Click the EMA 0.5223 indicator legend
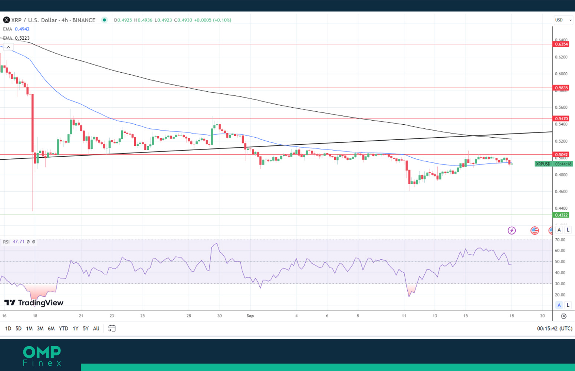The height and width of the screenshot is (371, 575). [16, 38]
